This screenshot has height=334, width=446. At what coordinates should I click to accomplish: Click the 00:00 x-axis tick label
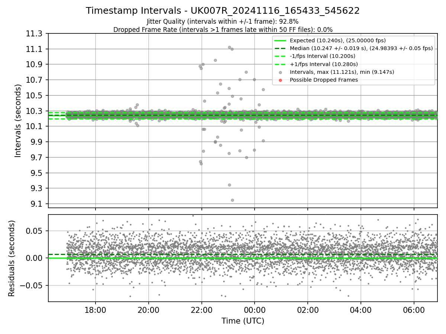coord(255,310)
